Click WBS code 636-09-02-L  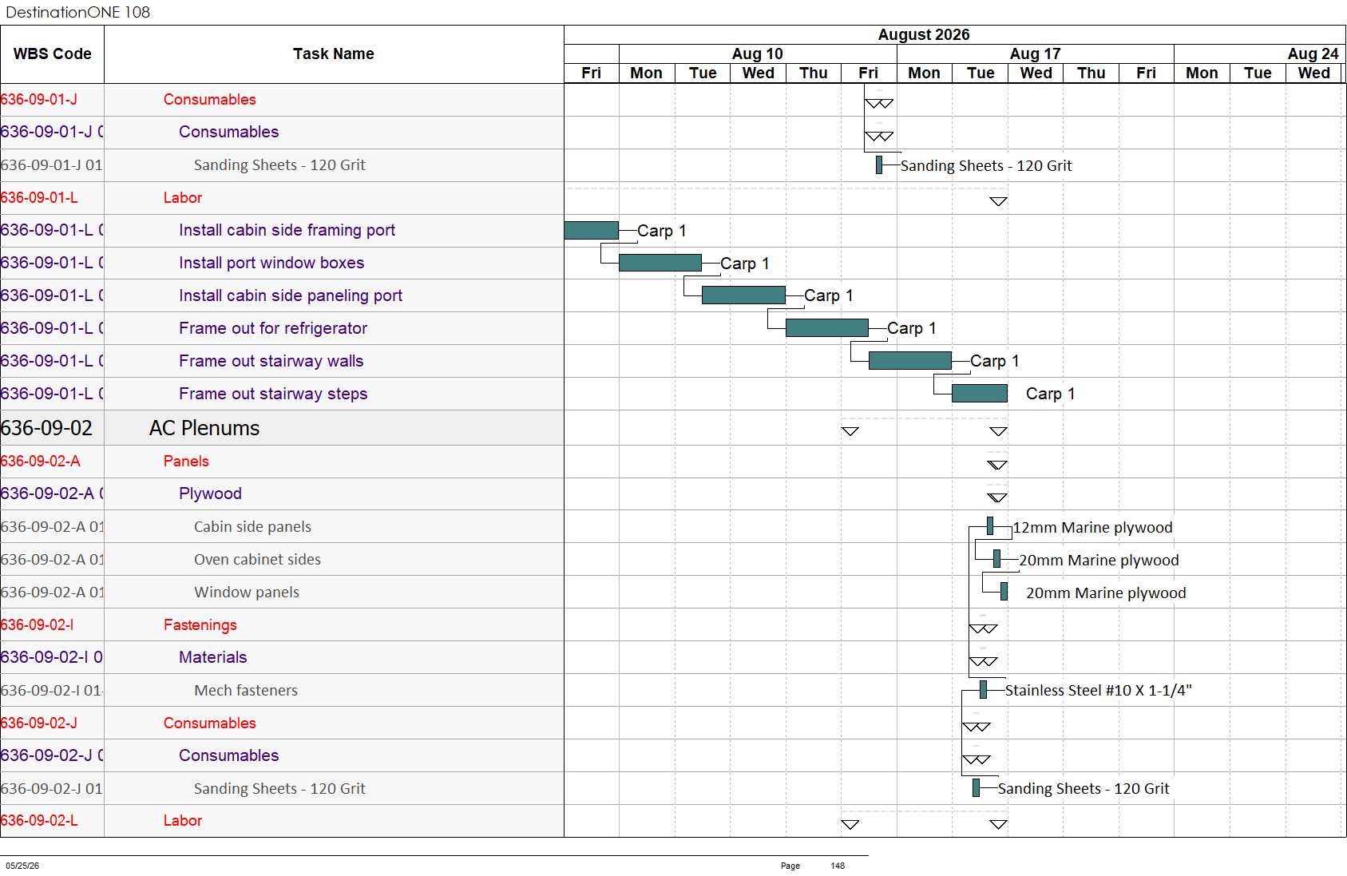pos(39,820)
